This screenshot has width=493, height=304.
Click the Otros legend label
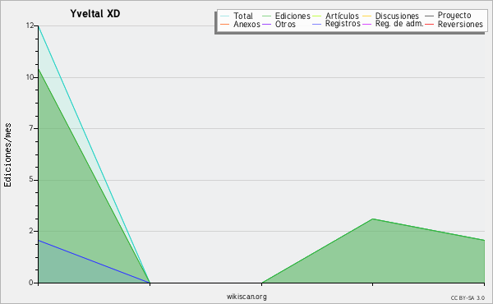point(285,24)
